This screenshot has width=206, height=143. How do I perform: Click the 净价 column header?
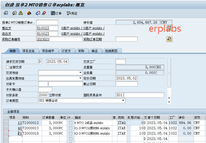click(x=186, y=117)
